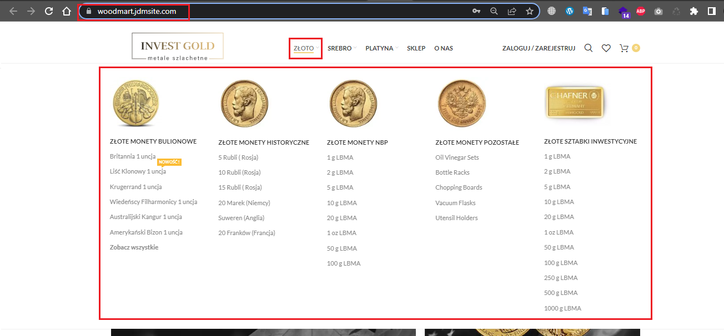Share this page from the address bar
The image size is (724, 336).
(512, 11)
